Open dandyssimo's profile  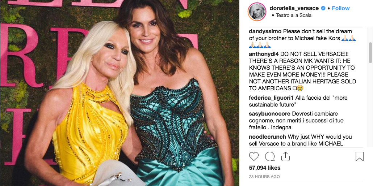265,31
